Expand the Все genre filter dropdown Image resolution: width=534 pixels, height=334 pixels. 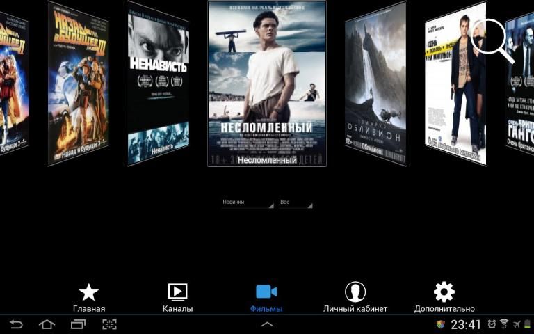click(296, 202)
